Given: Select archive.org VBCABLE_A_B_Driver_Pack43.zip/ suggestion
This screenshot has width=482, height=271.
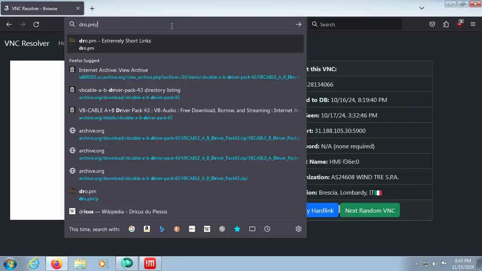Looking at the screenshot, I should (x=185, y=174).
